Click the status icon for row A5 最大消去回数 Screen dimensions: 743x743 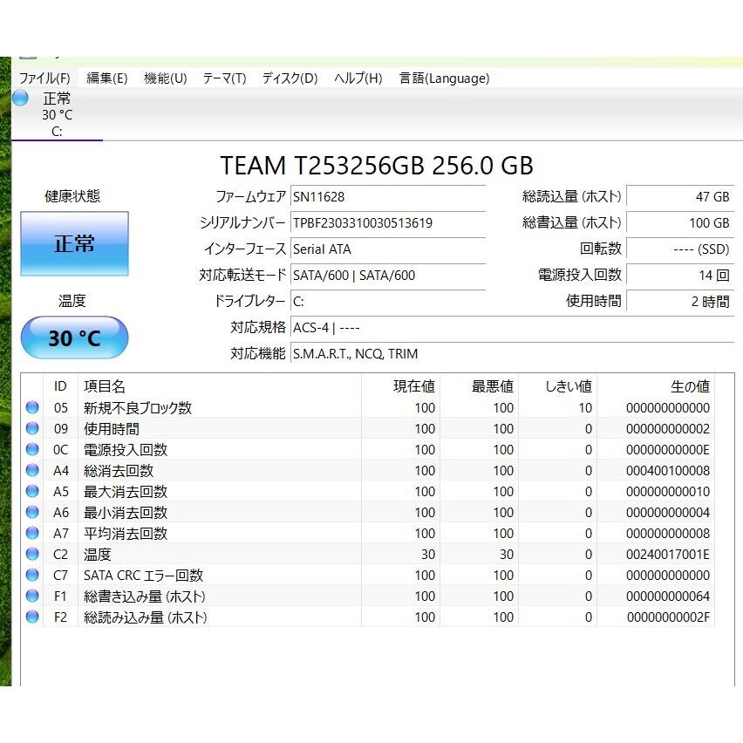(x=32, y=491)
